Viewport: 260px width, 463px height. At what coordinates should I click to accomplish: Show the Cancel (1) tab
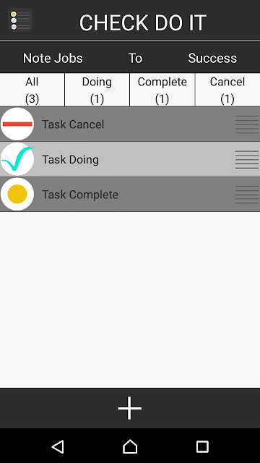(227, 90)
